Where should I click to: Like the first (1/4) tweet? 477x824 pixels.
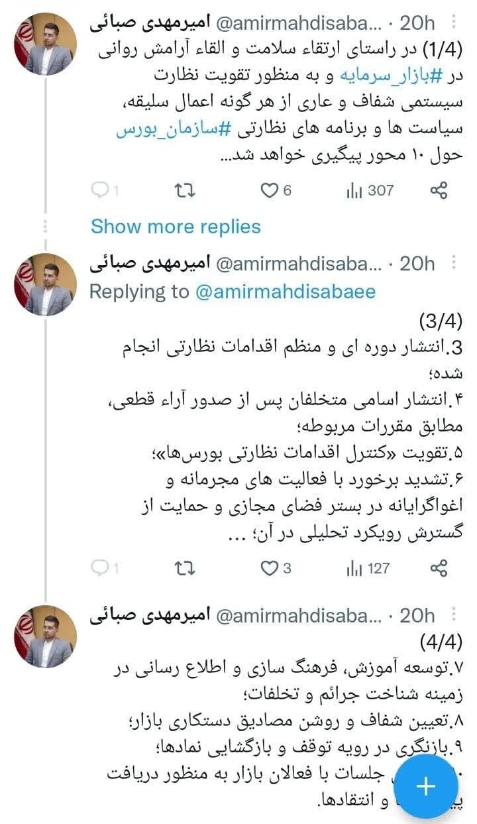point(268,191)
